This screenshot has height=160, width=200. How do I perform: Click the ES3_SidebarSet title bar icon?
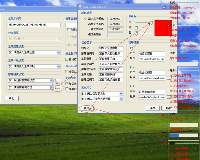point(80,7)
